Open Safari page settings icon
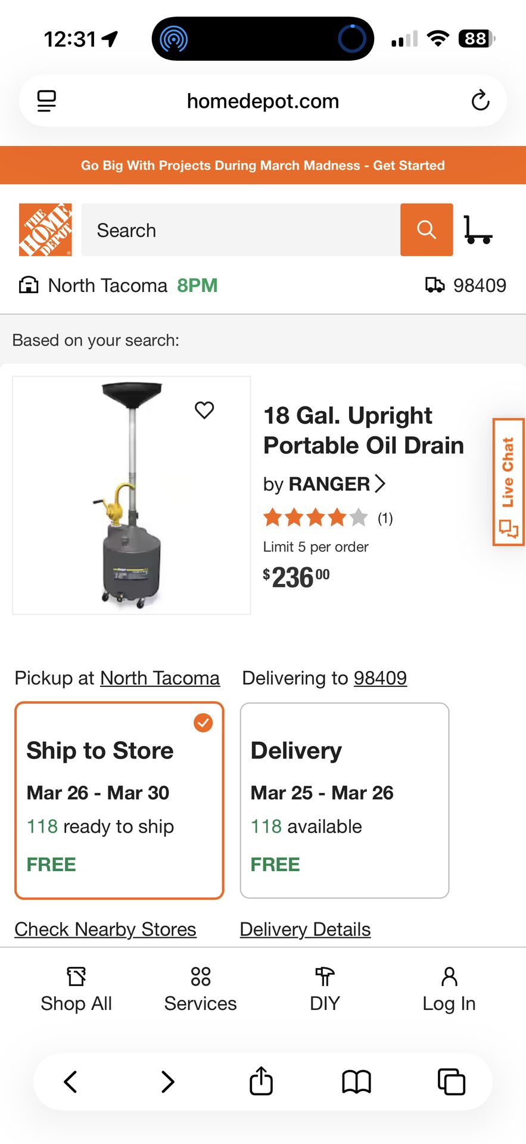 coord(46,101)
